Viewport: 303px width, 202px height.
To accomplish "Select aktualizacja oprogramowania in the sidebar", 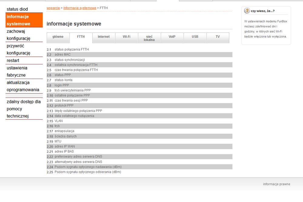I will click(x=23, y=86).
